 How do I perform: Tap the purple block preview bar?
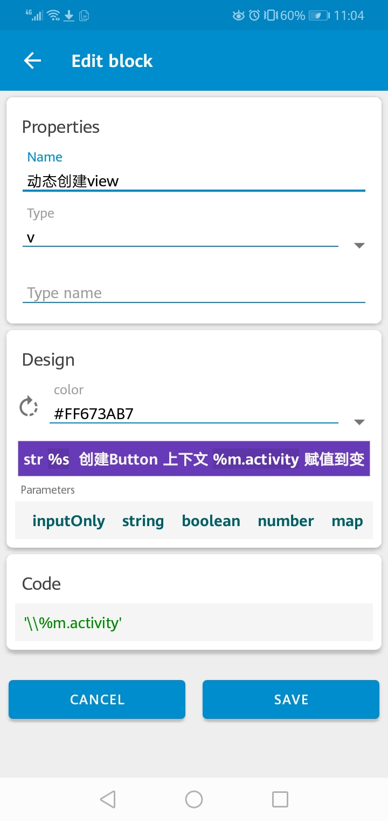[194, 459]
